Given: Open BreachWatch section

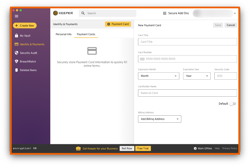Looking at the screenshot, I should click(x=28, y=62).
